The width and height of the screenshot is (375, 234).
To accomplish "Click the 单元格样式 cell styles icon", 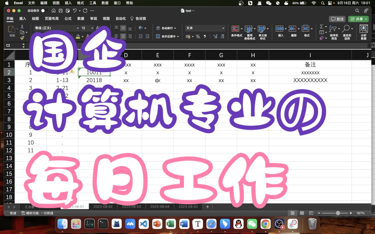I will [x=261, y=29].
